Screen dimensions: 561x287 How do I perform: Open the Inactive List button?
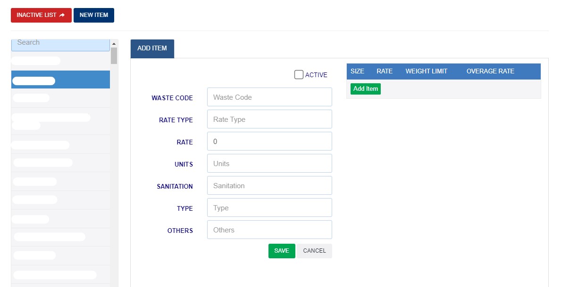[41, 15]
